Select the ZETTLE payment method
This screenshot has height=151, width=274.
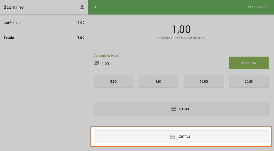181,137
